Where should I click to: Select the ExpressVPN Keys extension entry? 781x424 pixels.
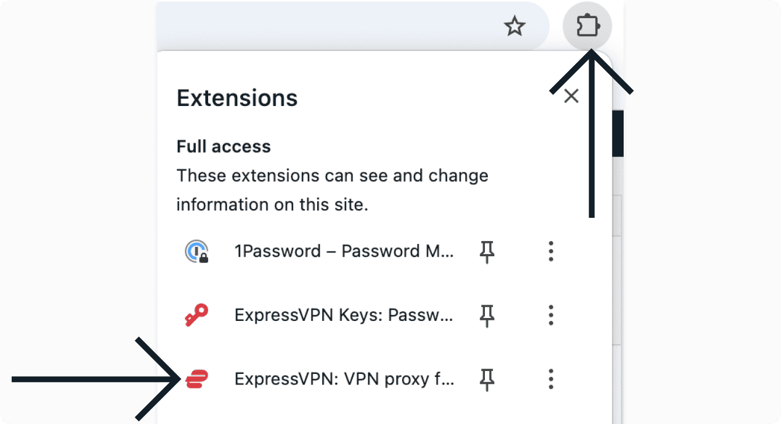[343, 316]
